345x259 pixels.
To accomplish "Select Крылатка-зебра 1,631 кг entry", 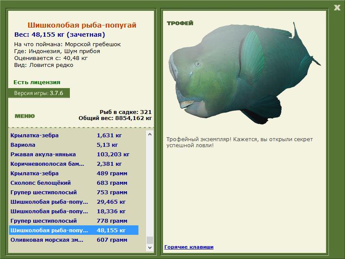I will point(73,135).
